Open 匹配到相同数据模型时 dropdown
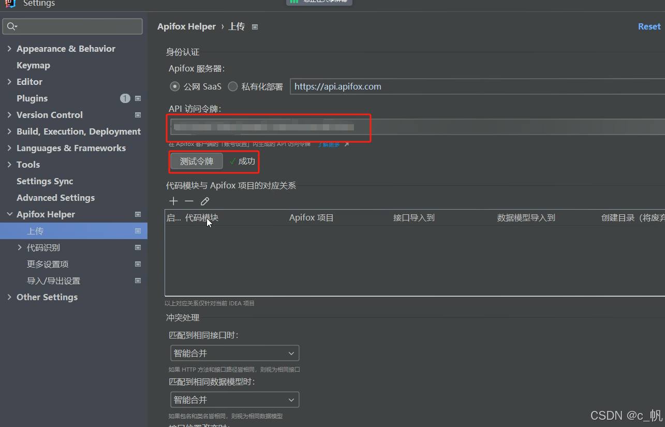The width and height of the screenshot is (665, 427). click(235, 400)
